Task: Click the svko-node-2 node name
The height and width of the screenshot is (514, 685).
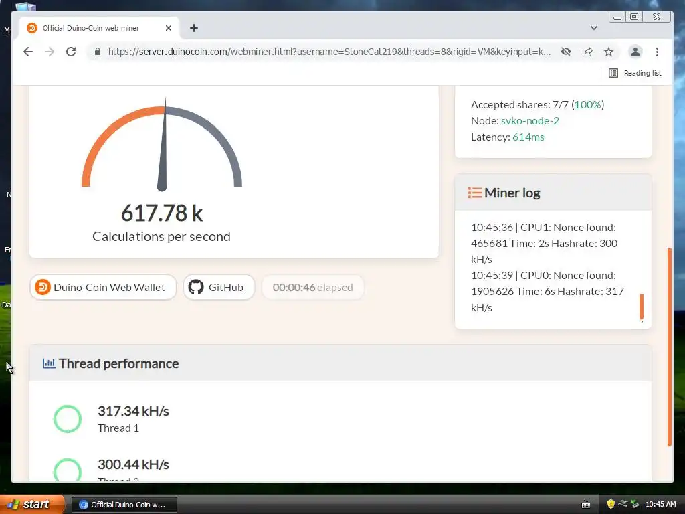Action: (x=530, y=120)
